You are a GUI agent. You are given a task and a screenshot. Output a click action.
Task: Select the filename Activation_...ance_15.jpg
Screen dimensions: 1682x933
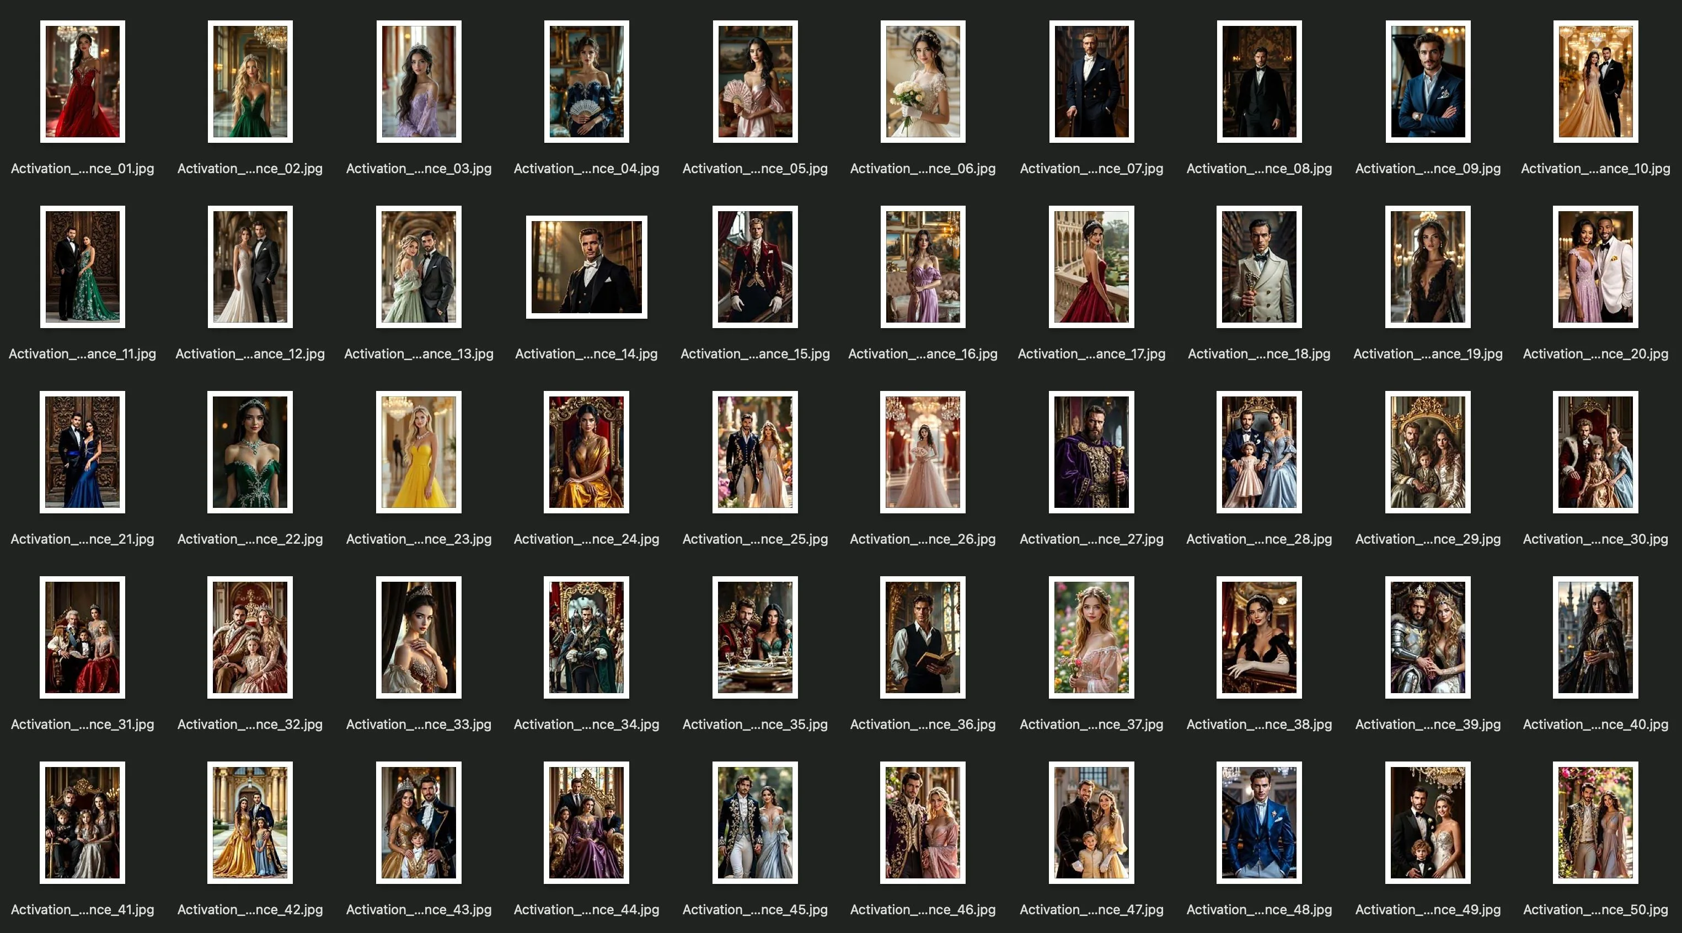coord(755,354)
